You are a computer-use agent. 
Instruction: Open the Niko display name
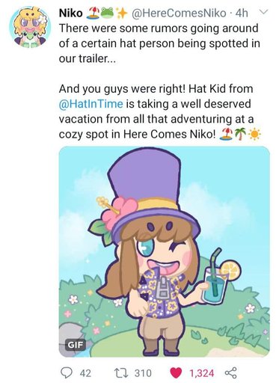[x=70, y=13]
